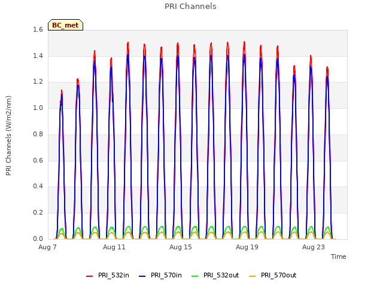Click the BC_met annotation label
Viewport: 383px width, 287px height.
tap(65, 25)
